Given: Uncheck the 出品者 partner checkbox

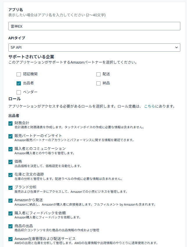Looking at the screenshot, I should (x=19, y=83).
